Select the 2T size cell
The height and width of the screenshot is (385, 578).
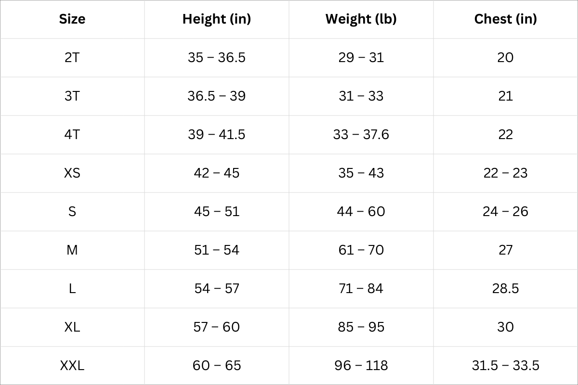pyautogui.click(x=72, y=58)
